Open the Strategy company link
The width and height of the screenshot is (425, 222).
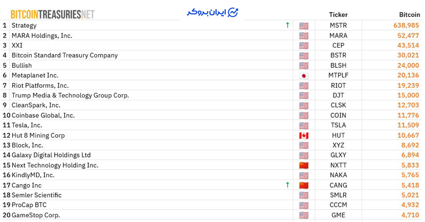(x=24, y=25)
